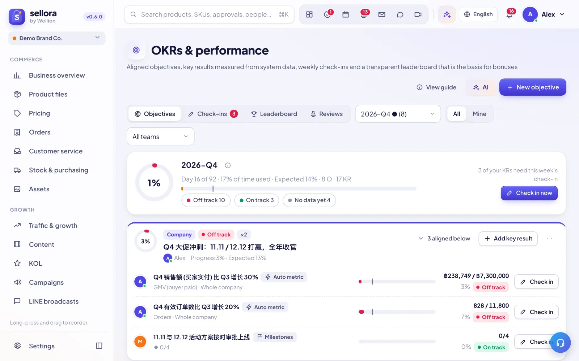
Task: Click the clock icon with 1 badge
Action: [x=327, y=14]
